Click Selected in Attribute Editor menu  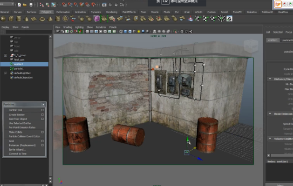pos(278,32)
